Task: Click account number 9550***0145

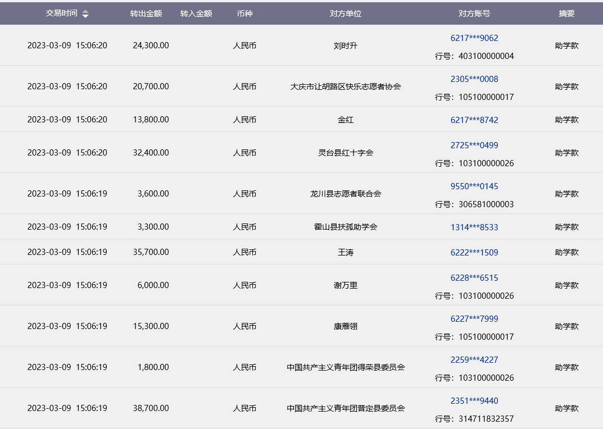Action: (474, 186)
